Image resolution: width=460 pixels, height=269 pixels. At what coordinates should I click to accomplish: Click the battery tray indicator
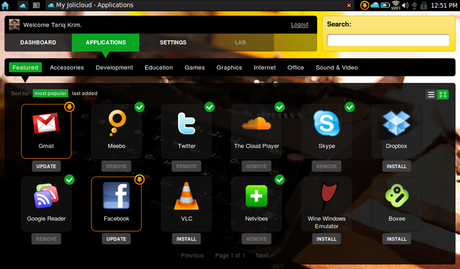point(385,5)
